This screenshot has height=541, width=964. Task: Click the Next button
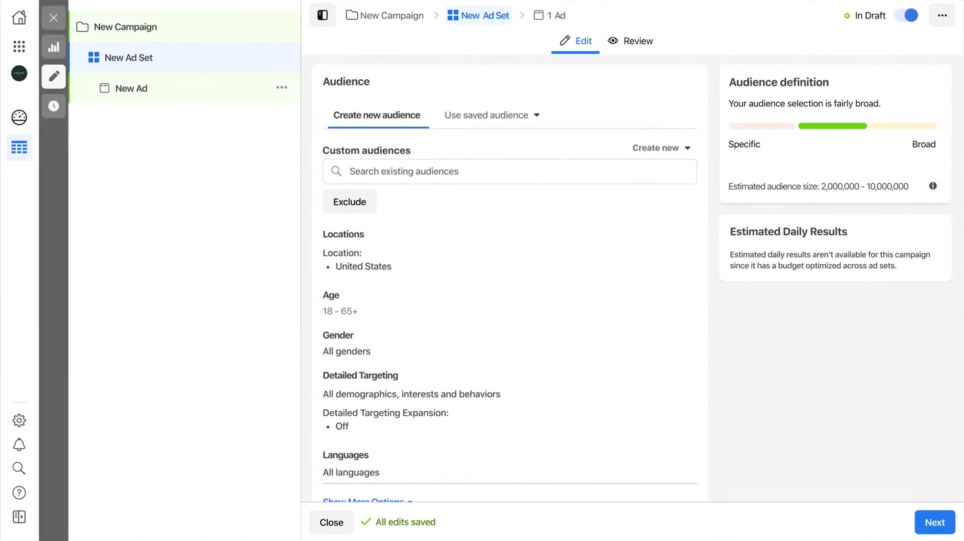tap(934, 523)
